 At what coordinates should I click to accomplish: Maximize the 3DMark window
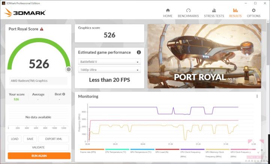255,3
